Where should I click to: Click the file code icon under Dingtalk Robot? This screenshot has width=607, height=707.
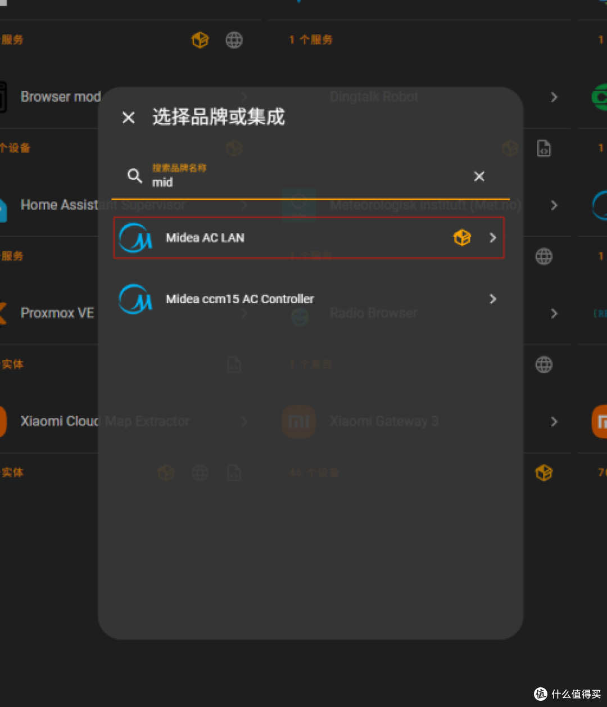click(x=544, y=148)
